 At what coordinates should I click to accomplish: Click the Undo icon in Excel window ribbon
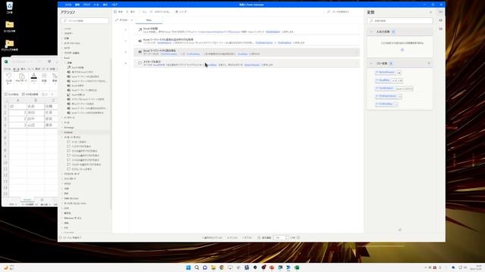8,76
